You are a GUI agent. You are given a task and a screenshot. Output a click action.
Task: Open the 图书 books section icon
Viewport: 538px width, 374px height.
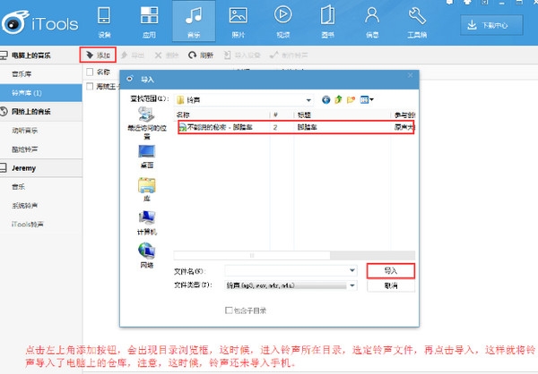pyautogui.click(x=327, y=21)
